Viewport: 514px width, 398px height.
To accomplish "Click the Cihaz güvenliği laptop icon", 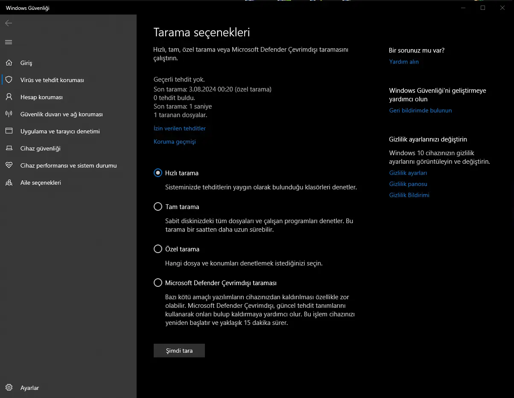I will (x=9, y=148).
